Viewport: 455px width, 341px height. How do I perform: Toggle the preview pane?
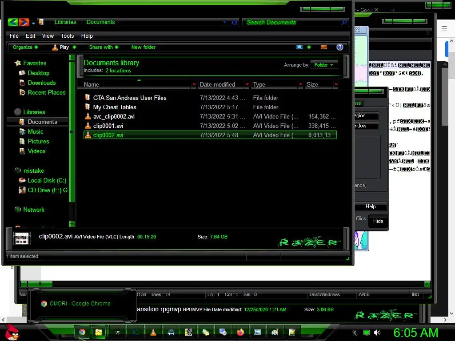point(324,47)
